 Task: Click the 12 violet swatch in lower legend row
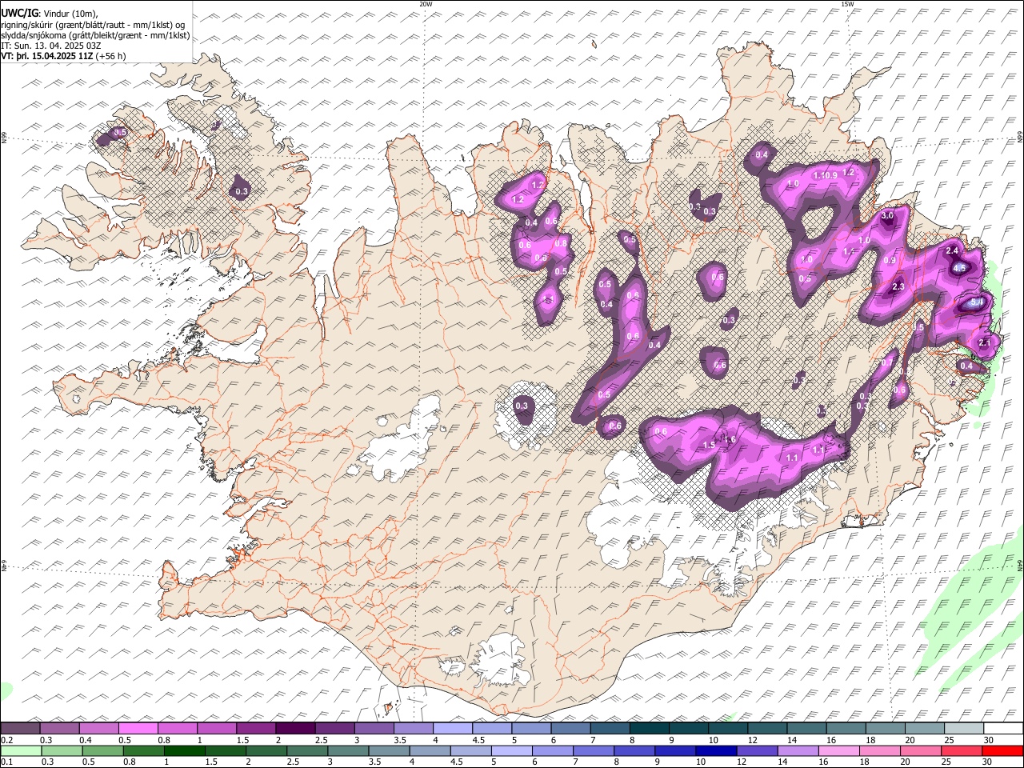coord(757,750)
